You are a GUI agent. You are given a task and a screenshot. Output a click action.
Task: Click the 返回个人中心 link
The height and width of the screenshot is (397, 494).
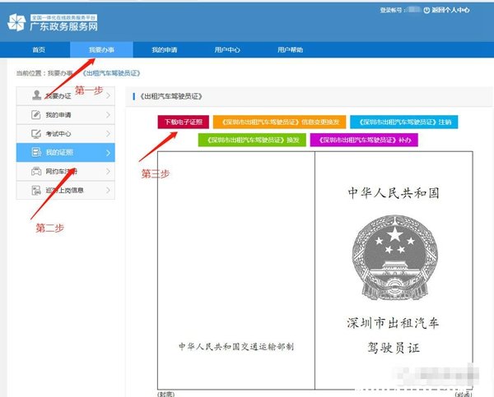coord(450,11)
